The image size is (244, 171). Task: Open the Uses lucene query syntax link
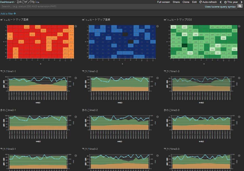pos(220,7)
